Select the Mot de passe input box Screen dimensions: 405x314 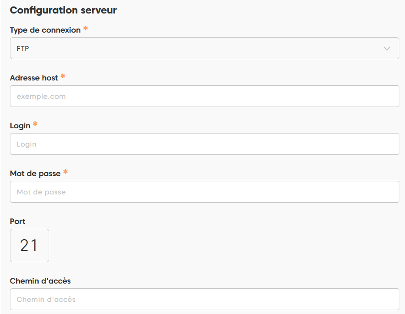pos(204,192)
